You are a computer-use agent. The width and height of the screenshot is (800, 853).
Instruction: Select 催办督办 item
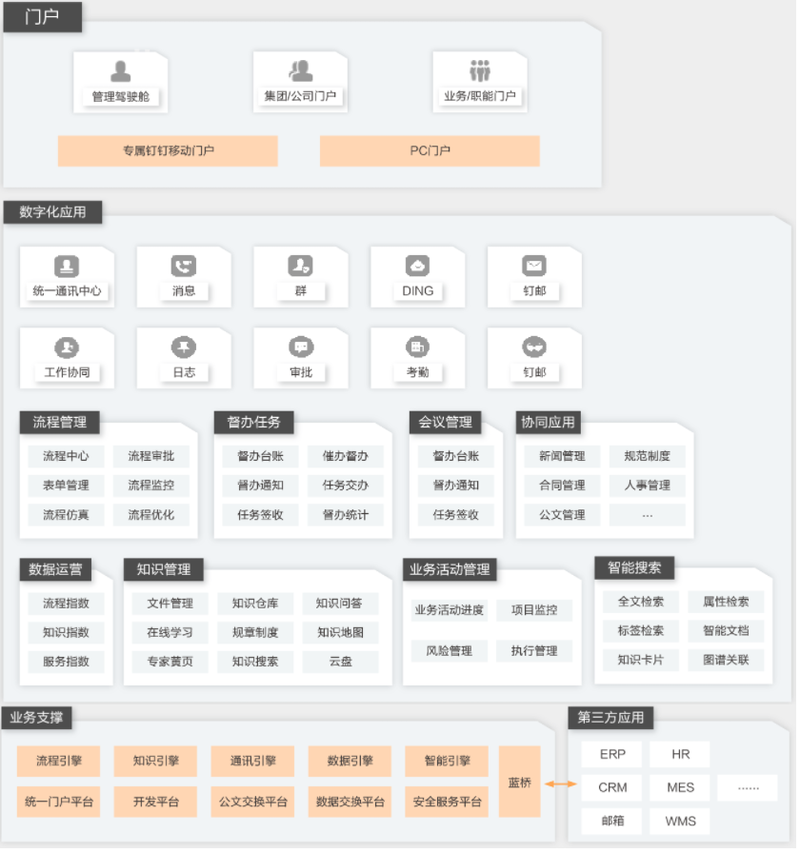(x=346, y=458)
